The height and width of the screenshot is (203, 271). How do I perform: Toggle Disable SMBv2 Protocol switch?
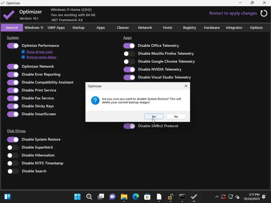click(129, 126)
